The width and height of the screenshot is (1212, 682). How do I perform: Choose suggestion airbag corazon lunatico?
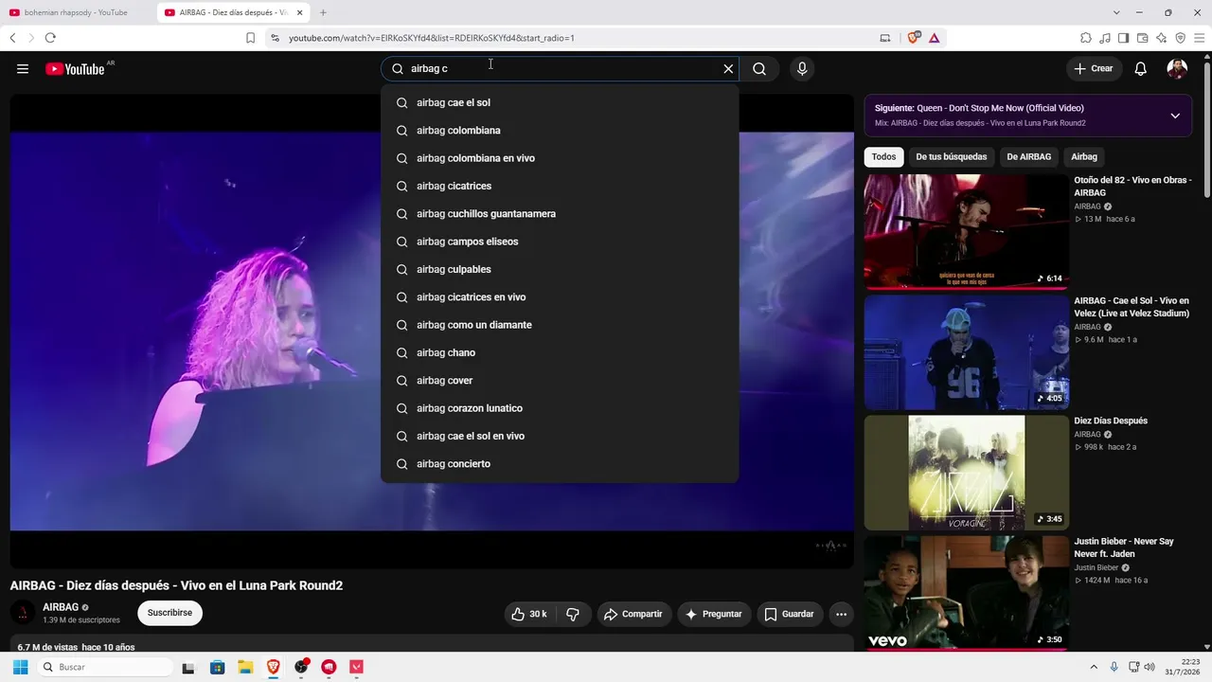point(560,408)
